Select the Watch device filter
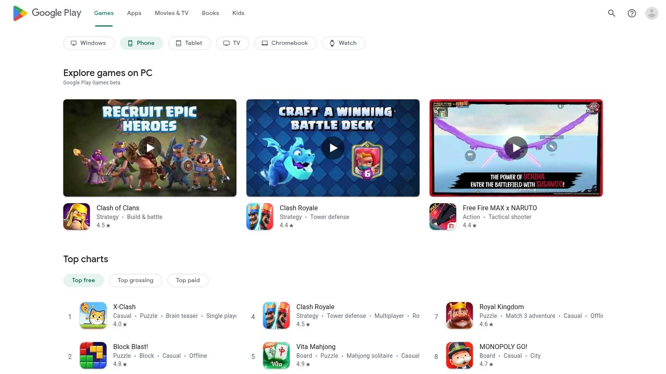 coord(343,43)
